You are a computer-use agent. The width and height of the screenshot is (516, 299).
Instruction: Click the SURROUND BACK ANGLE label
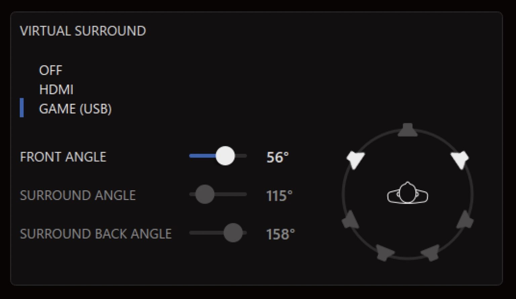point(96,234)
